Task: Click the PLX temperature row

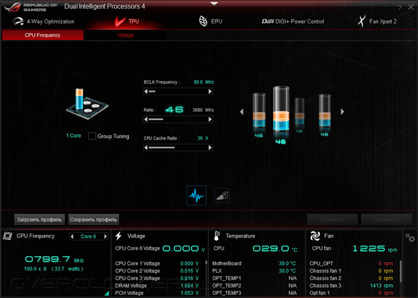Action: point(254,271)
